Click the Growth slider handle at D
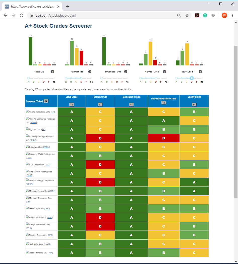 pyautogui.click(x=81, y=78)
